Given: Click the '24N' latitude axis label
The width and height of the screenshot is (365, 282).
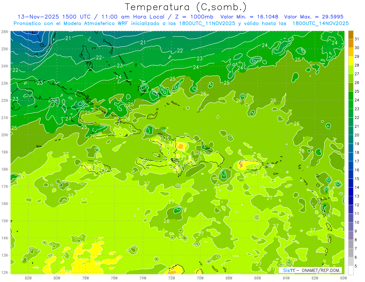Looking at the screenshot, I should (4, 66).
